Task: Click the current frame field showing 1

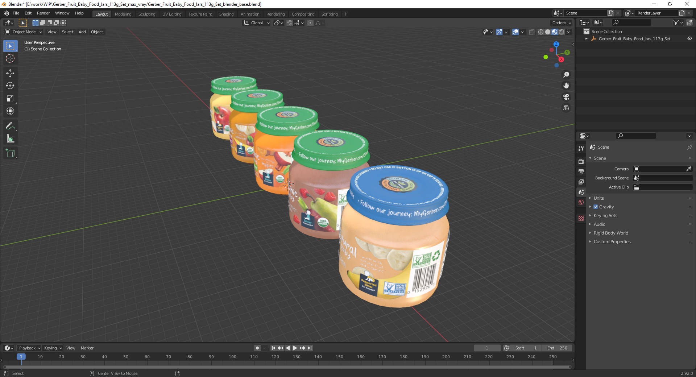Action: point(487,348)
